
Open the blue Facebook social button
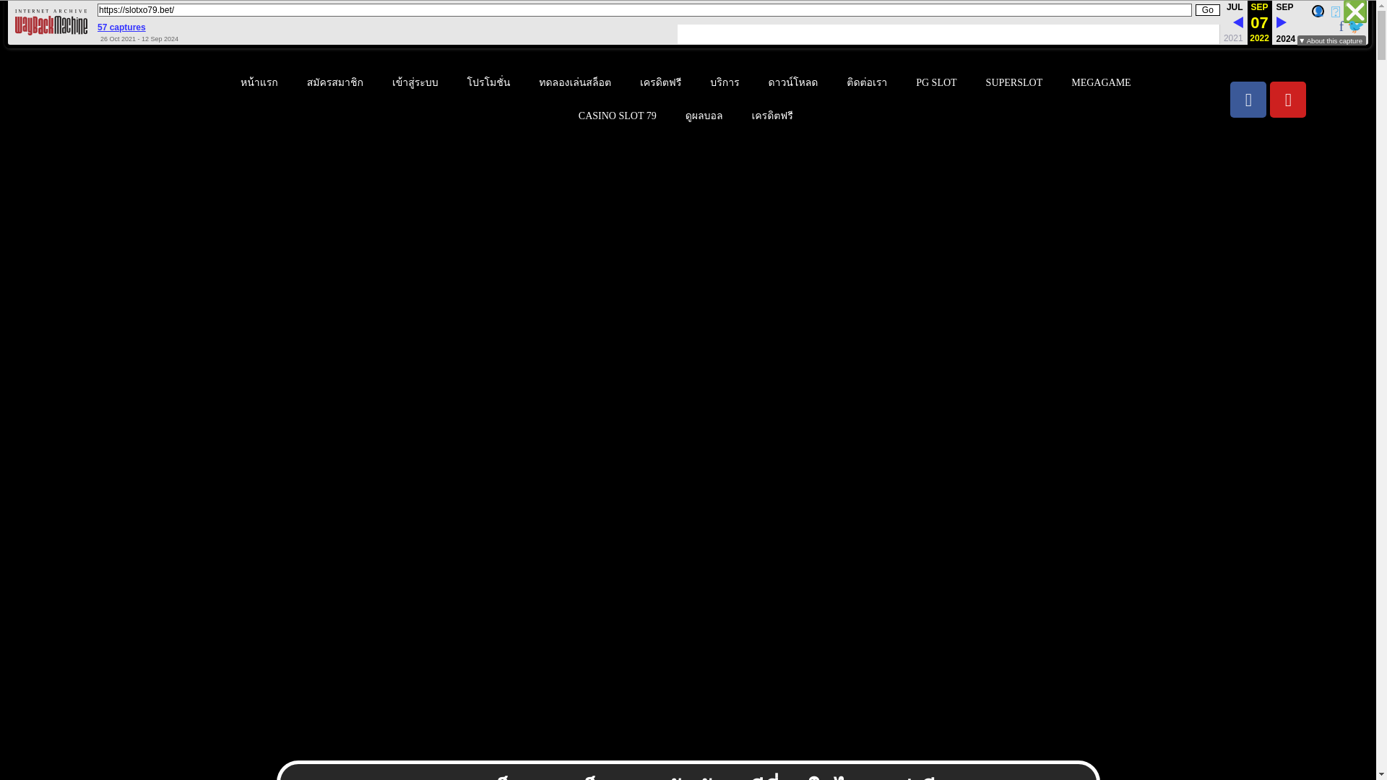(x=1248, y=100)
